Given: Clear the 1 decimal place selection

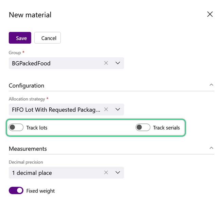Looking at the screenshot, I should pos(106,172).
